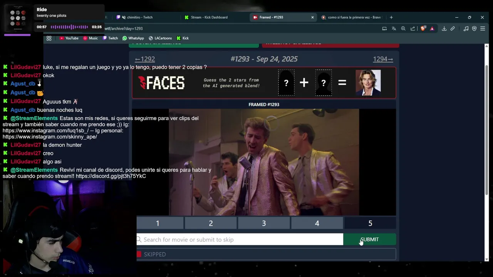Select frame number 3
493x277 pixels.
[x=264, y=223]
